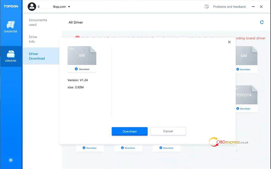Close the VW driver dialog
Screen dimensions: 271x169
click(x=229, y=42)
